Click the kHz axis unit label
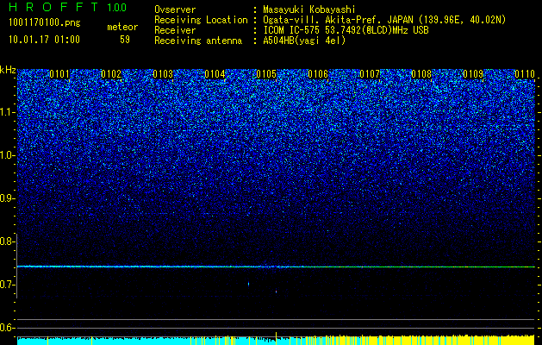The image size is (542, 345). click(x=8, y=70)
